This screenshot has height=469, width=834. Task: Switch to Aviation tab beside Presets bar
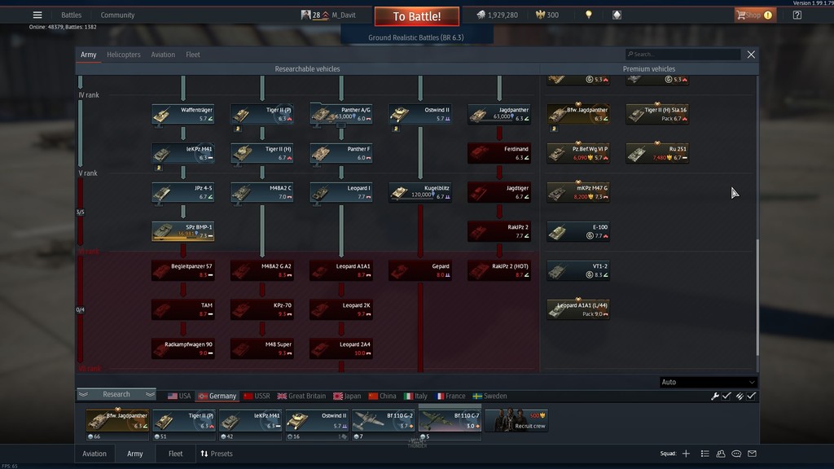[94, 454]
